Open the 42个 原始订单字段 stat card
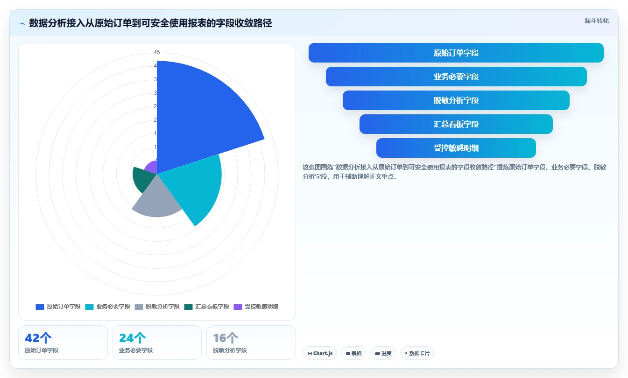The width and height of the screenshot is (628, 378). 63,343
